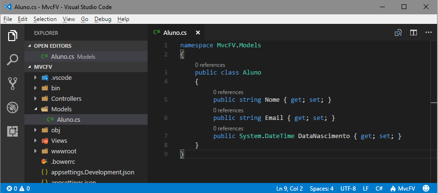Screen dimensions: 438x193
Task: Click the warnings count in status bar
Action: click(x=24, y=189)
